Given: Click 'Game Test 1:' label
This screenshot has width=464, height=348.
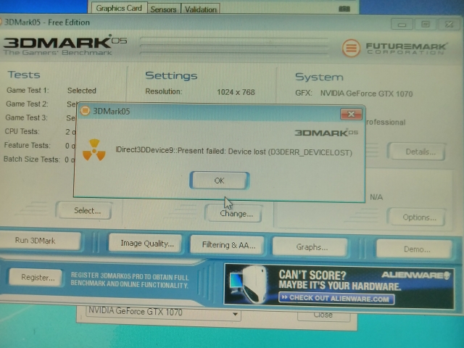Looking at the screenshot, I should pos(28,90).
